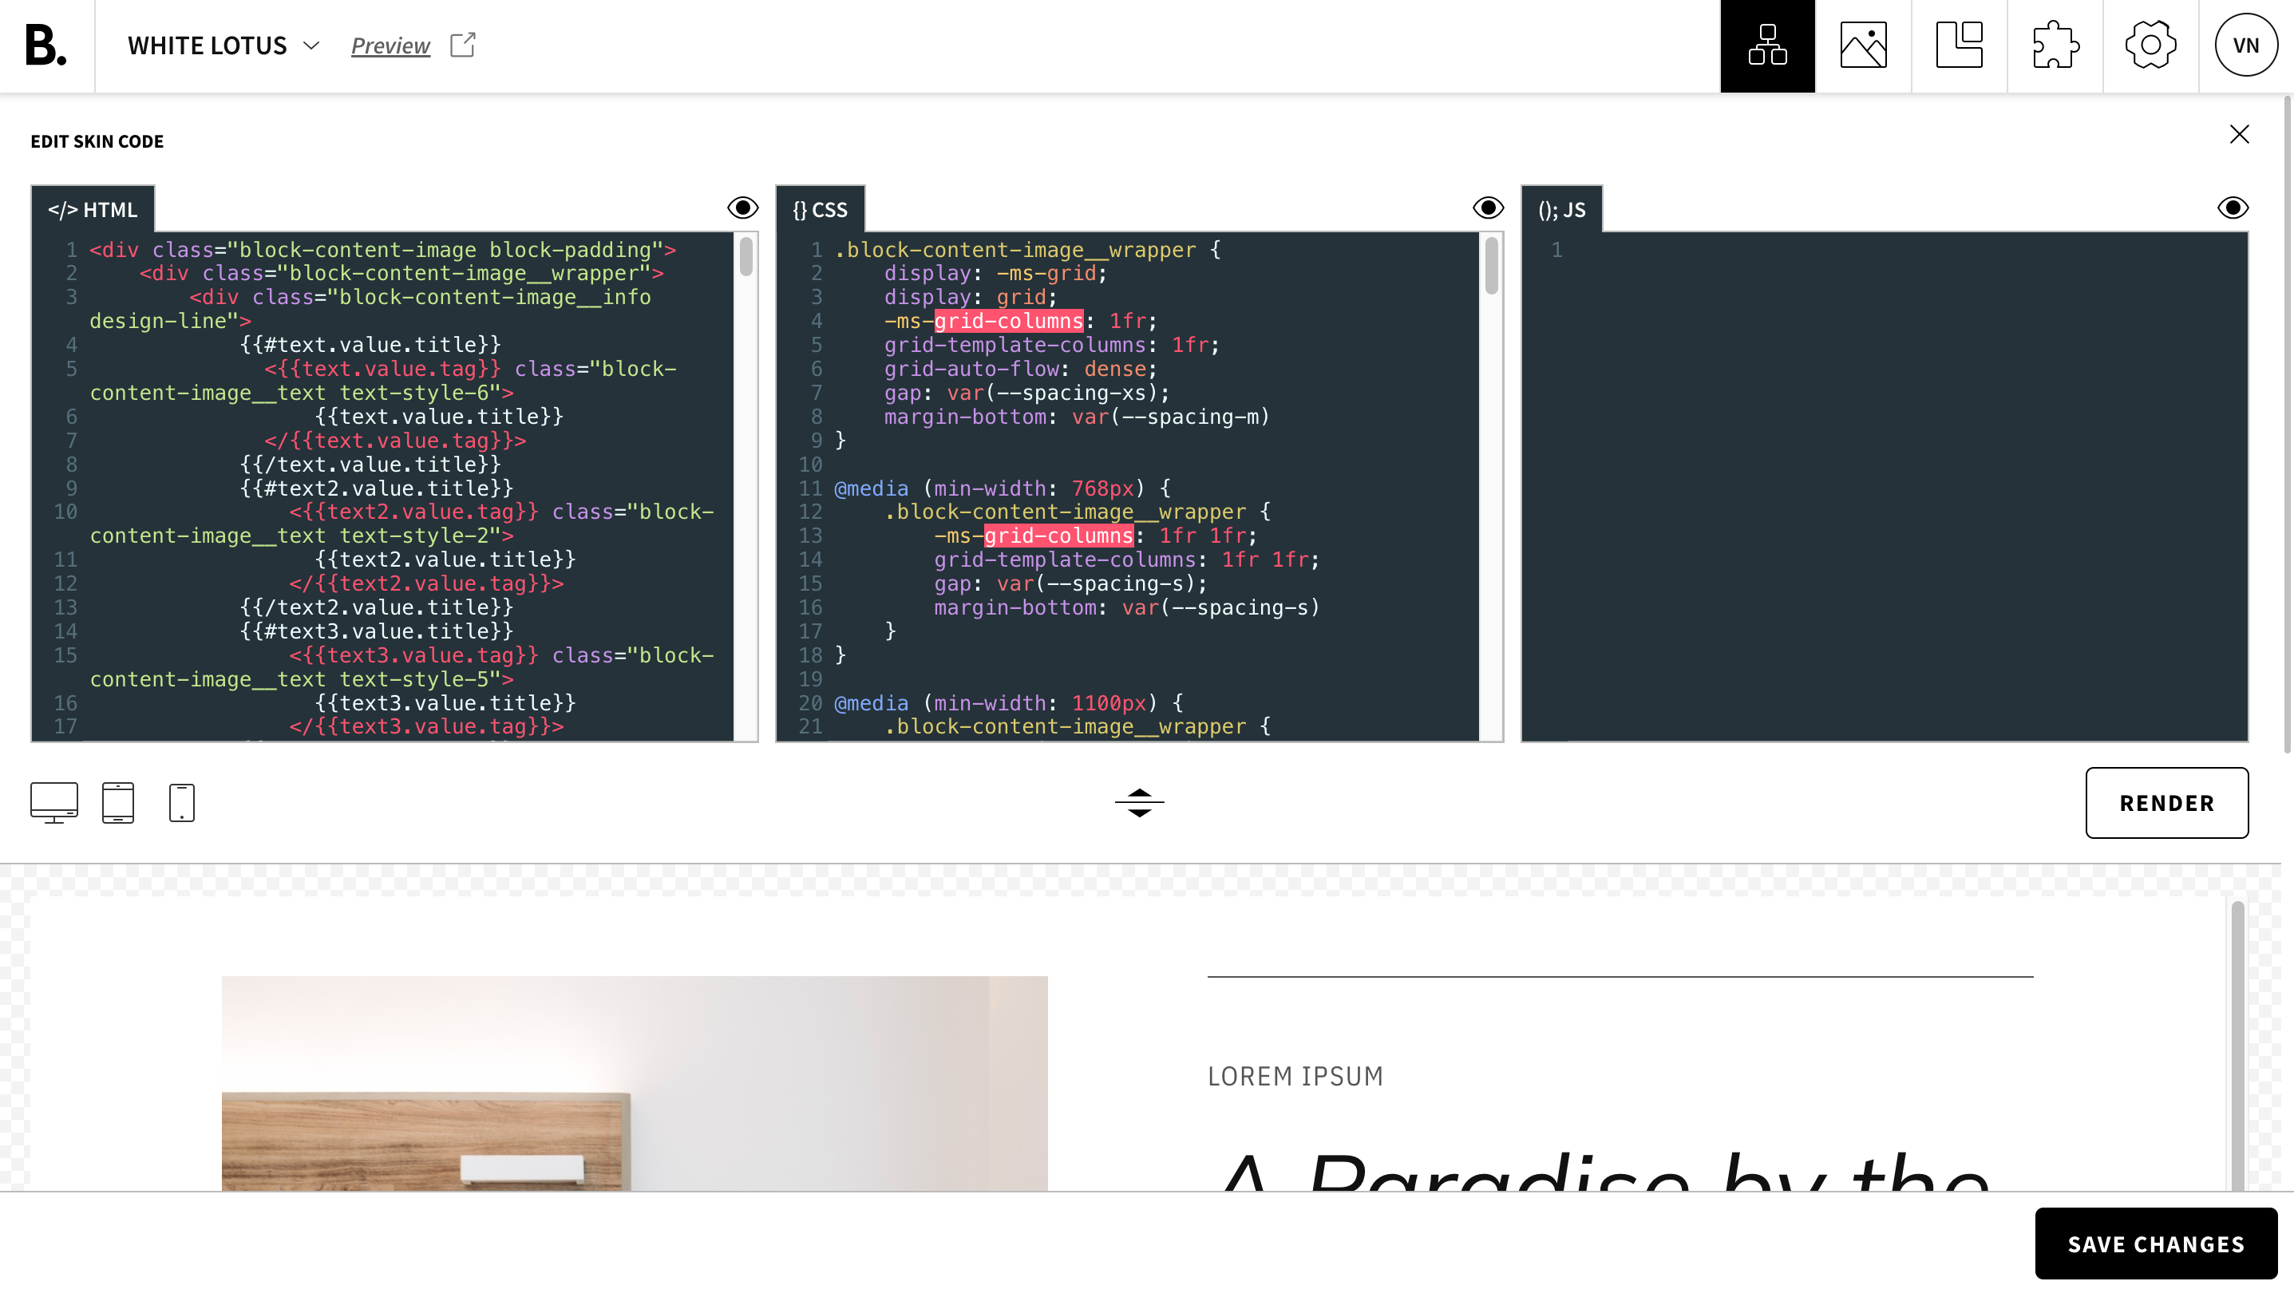Toggle HTML panel visibility eye icon

click(742, 208)
